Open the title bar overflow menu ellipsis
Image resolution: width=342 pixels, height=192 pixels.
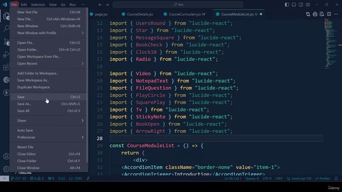point(83,5)
